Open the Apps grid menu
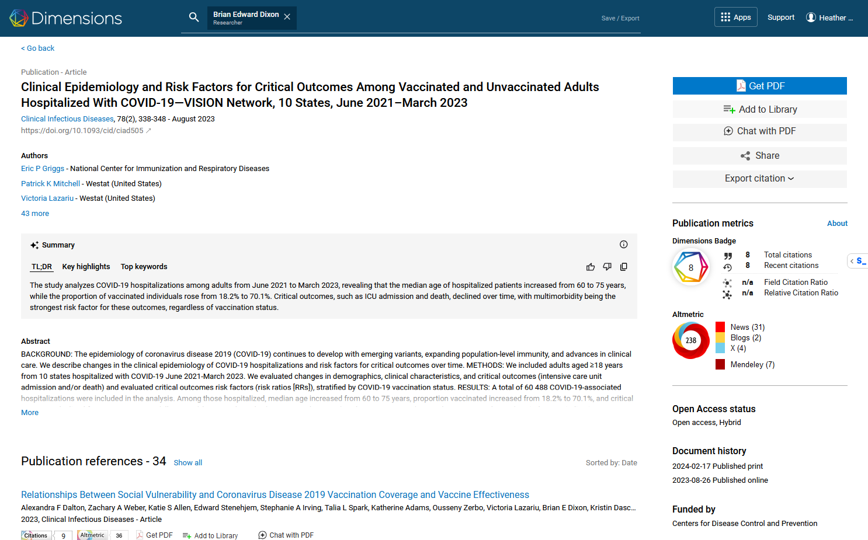This screenshot has height=540, width=868. [x=736, y=17]
